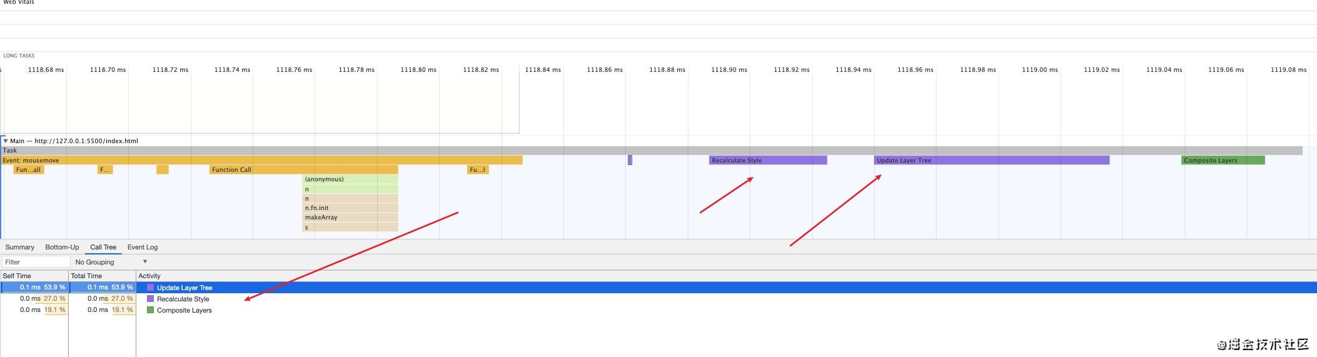
Task: Open the Event Log tab
Action: click(x=143, y=247)
